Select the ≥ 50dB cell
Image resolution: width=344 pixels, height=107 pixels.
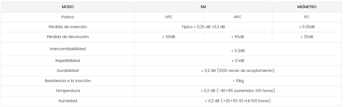(169, 37)
